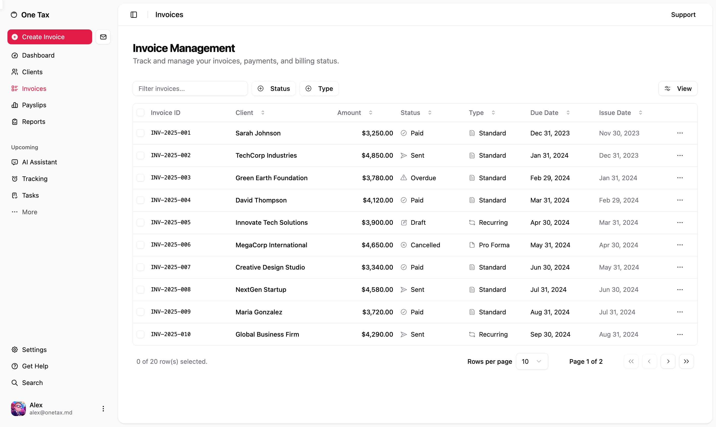Open the Type filter dropdown
This screenshot has height=427, width=716.
click(319, 89)
